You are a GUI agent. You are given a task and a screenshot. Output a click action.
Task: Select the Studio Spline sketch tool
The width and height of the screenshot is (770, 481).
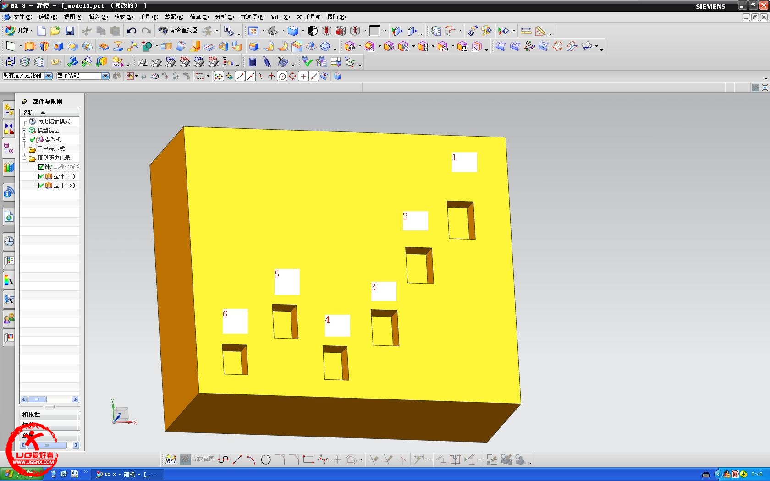323,459
